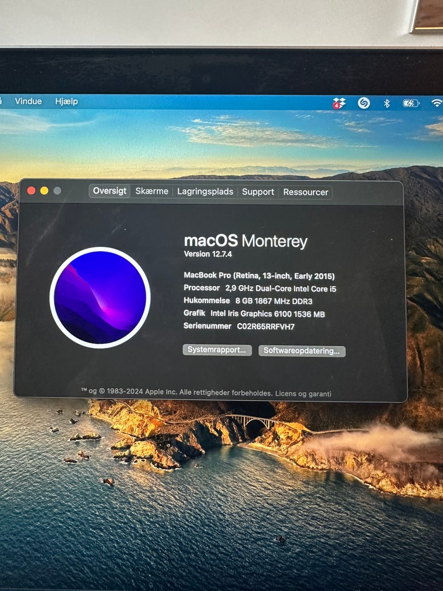
Task: Open the Dropbox menu bar icon
Action: click(339, 103)
